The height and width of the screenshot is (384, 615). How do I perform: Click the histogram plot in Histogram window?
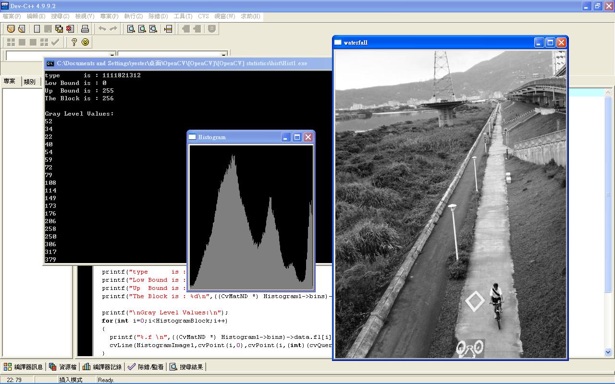pos(251,217)
